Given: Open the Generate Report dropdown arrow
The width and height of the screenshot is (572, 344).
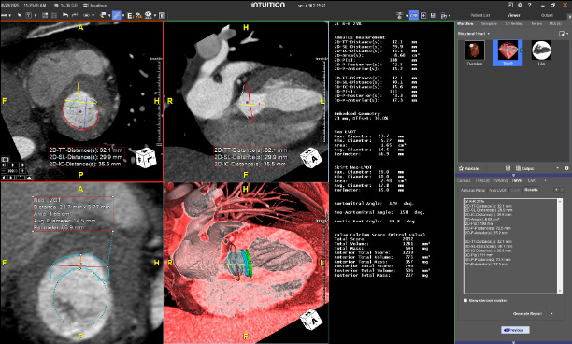Looking at the screenshot, I should [x=551, y=314].
